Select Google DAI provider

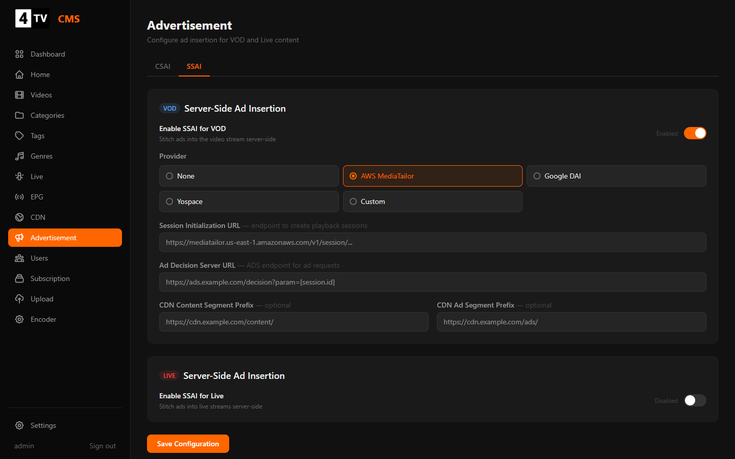tap(617, 176)
